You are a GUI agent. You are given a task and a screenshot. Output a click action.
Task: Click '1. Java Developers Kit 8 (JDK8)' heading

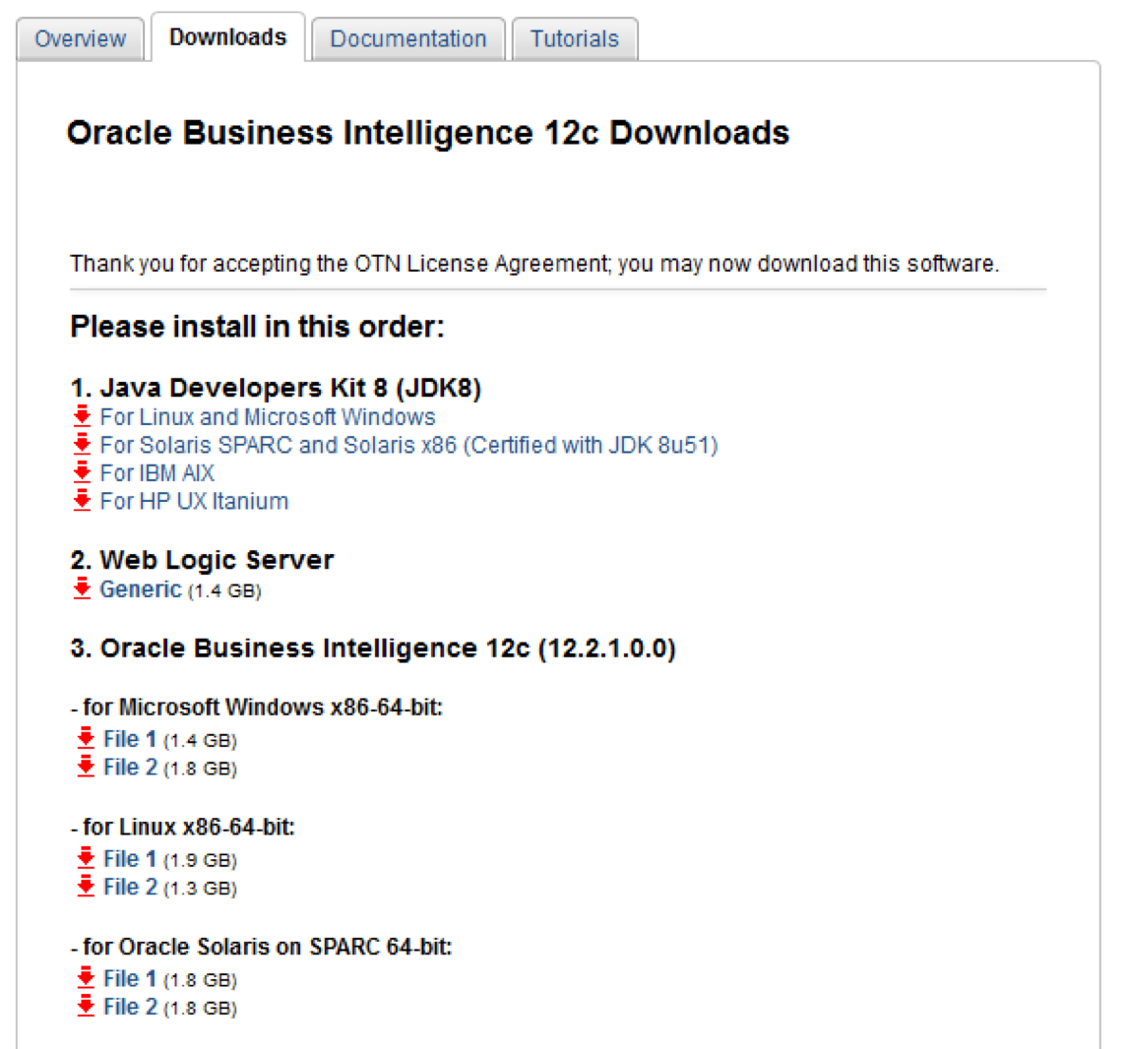276,388
